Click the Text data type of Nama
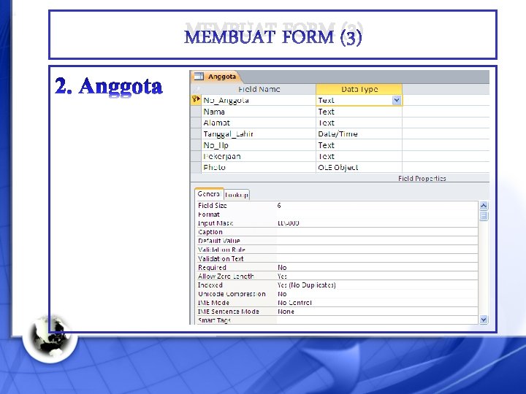This screenshot has width=526, height=394. 359,112
